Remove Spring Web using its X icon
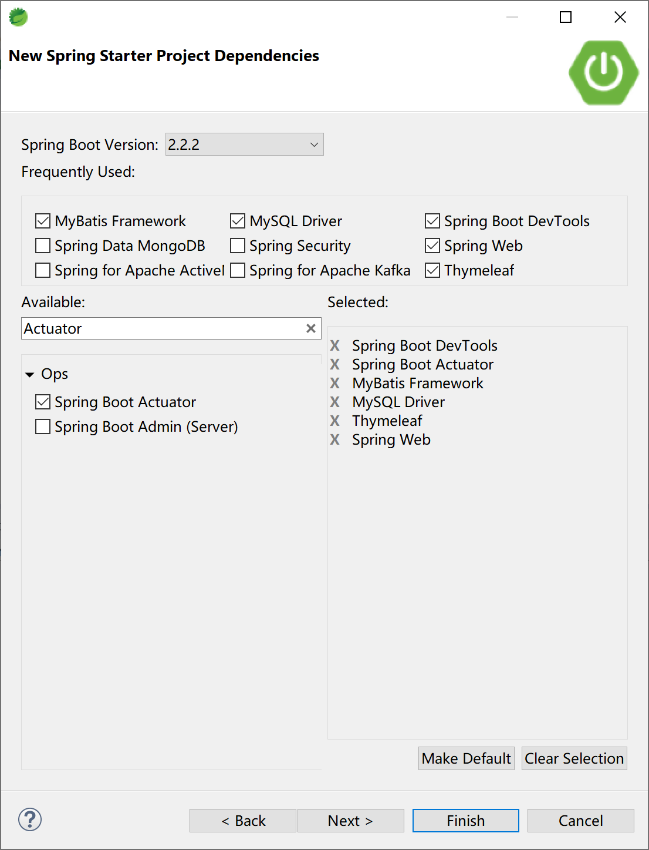649x850 pixels. 334,439
